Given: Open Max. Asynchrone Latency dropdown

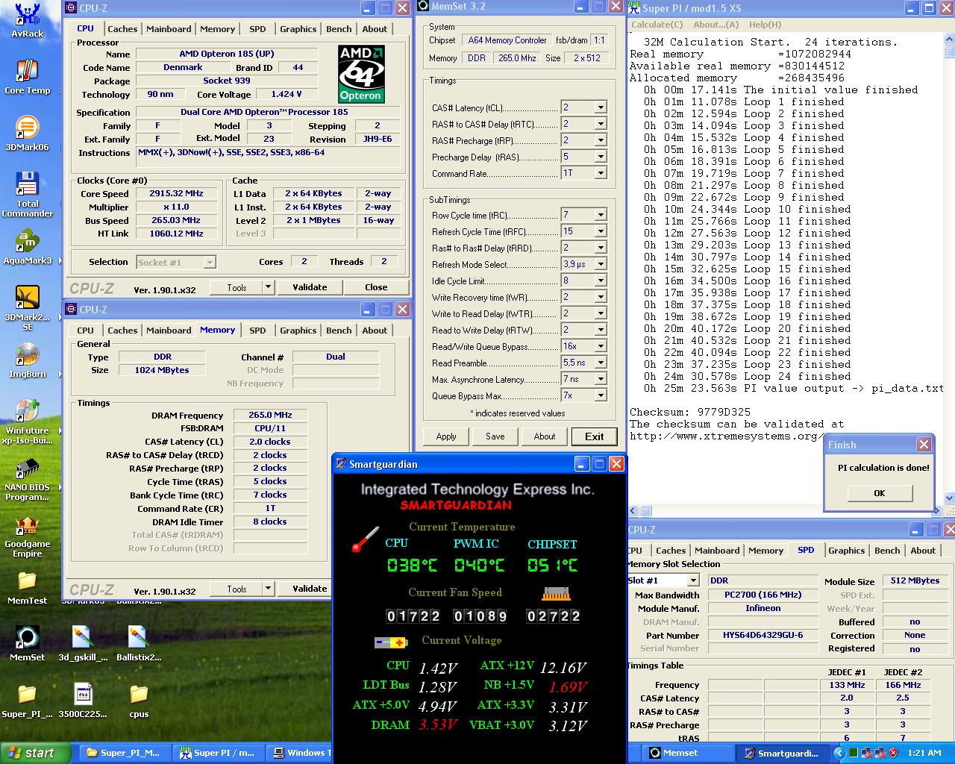Looking at the screenshot, I should pos(600,379).
